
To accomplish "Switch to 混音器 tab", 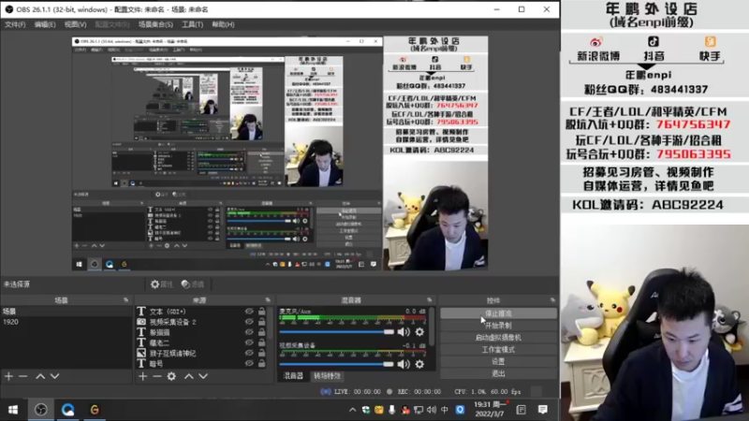I will pyautogui.click(x=293, y=376).
